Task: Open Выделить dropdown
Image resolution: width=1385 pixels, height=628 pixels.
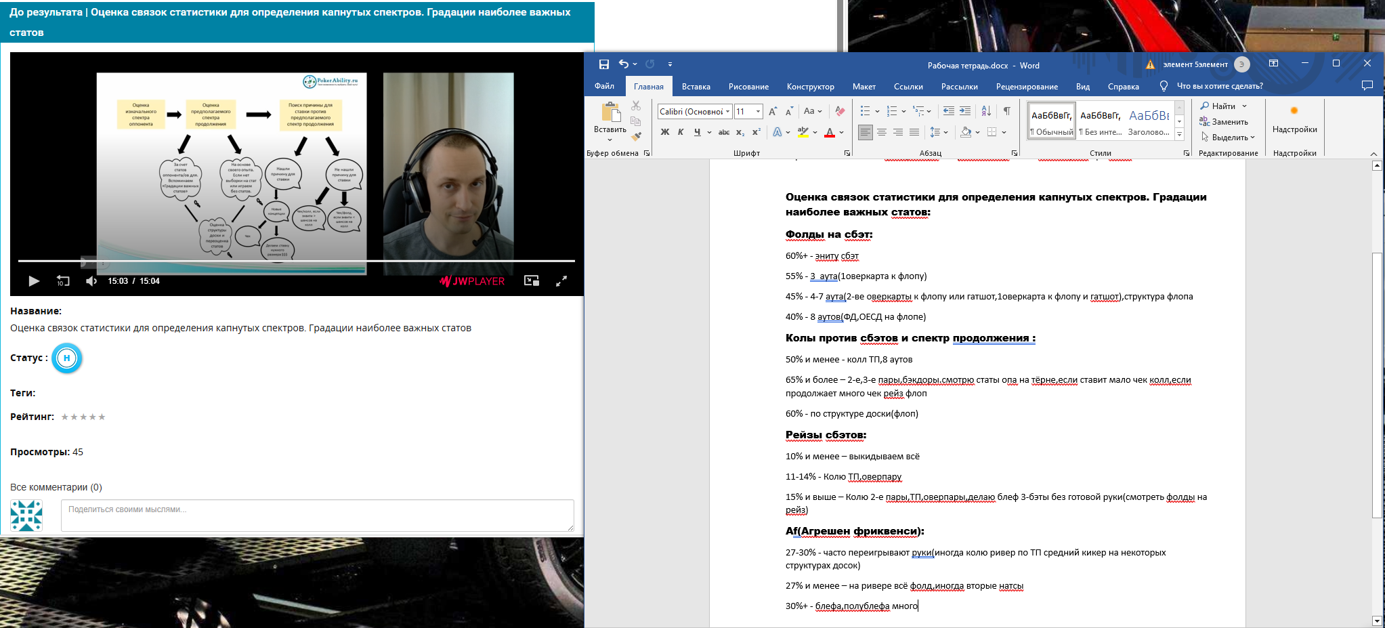Action: pyautogui.click(x=1228, y=137)
